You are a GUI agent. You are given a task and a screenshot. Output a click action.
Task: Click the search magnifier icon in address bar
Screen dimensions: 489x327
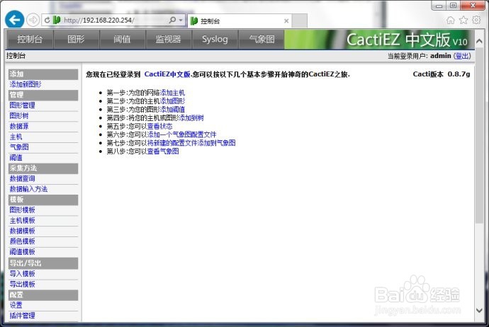[172, 21]
